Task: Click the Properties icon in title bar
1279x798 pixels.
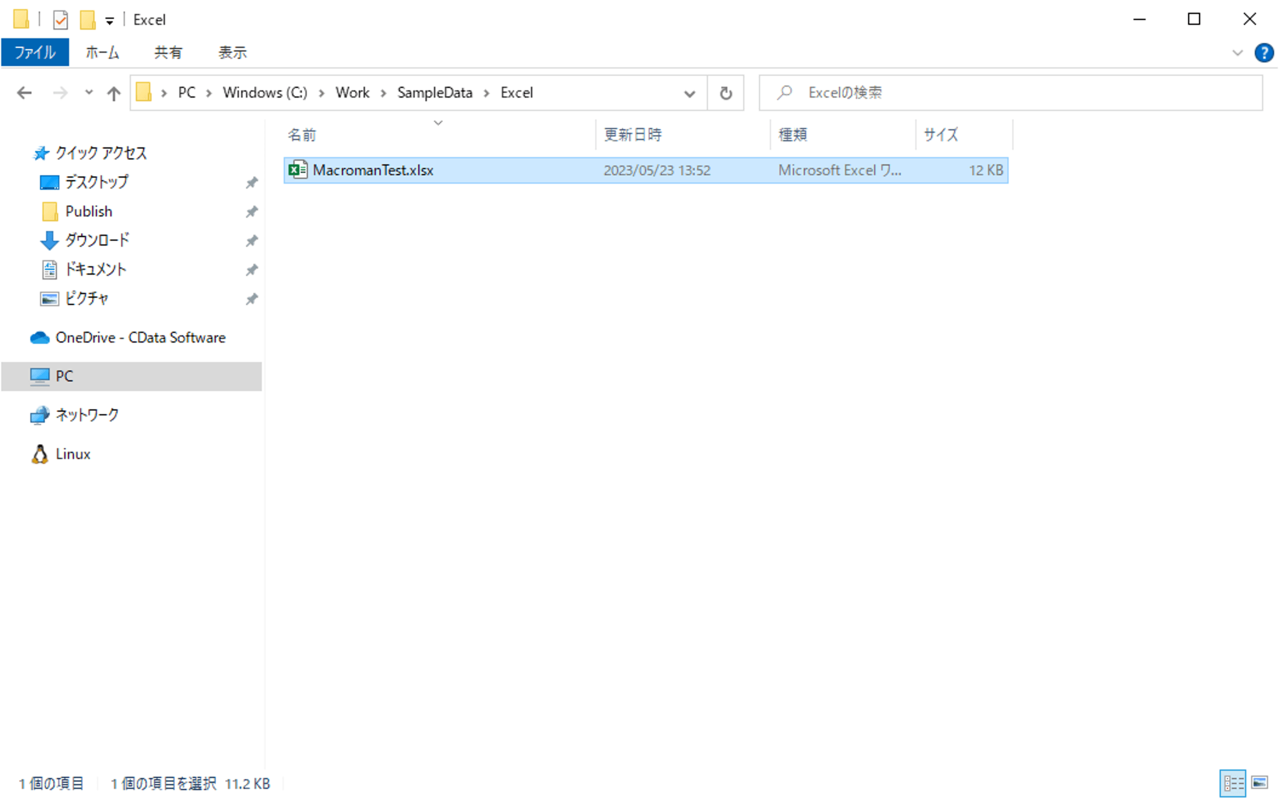Action: pos(61,19)
